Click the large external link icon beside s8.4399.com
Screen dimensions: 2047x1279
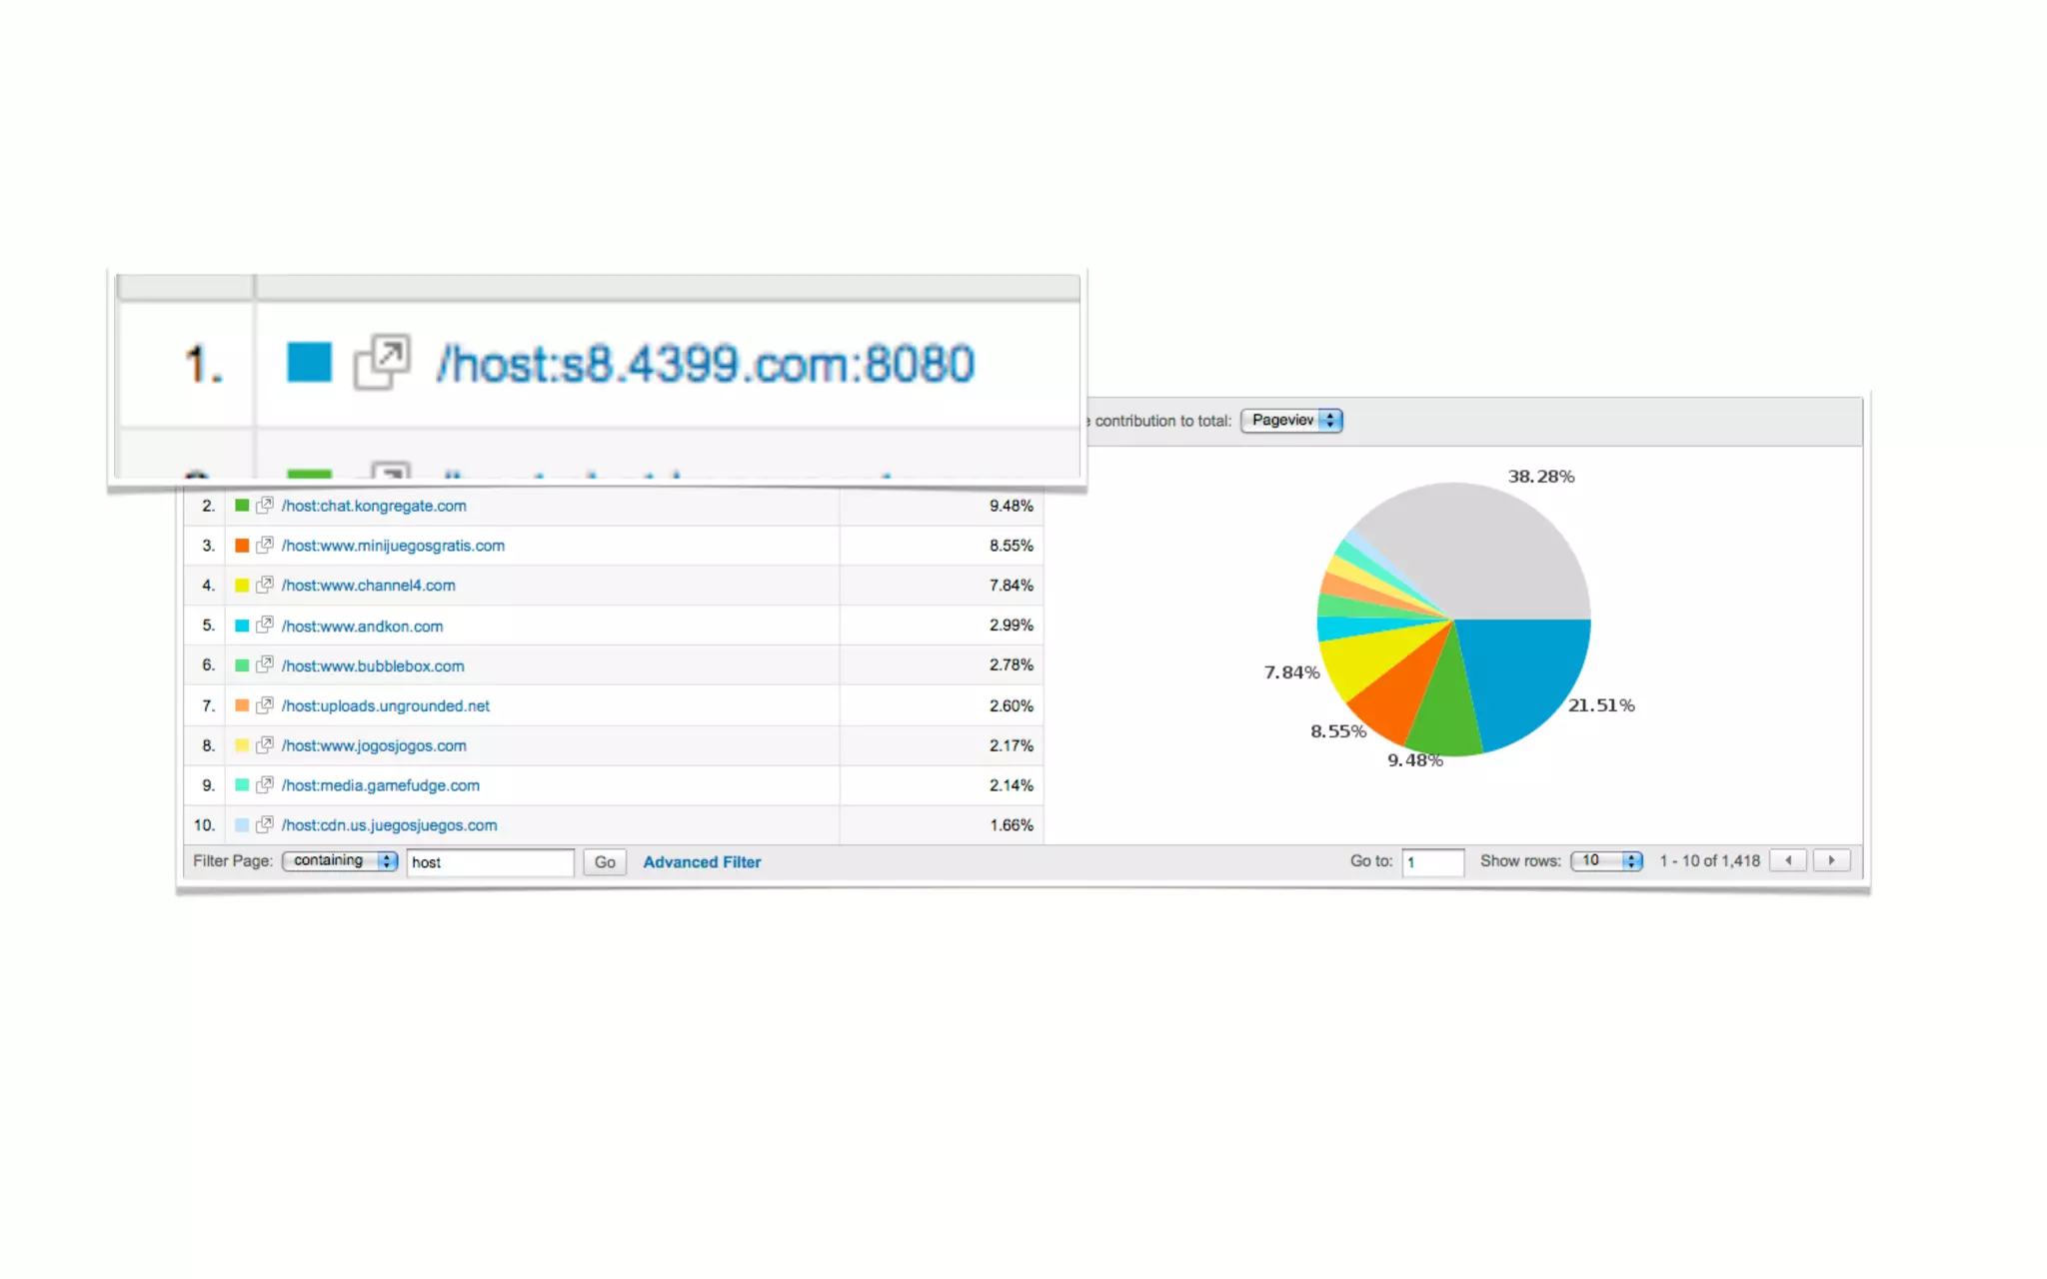coord(382,362)
